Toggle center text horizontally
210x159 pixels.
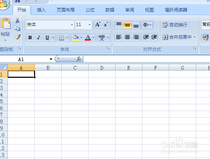coord(127,37)
